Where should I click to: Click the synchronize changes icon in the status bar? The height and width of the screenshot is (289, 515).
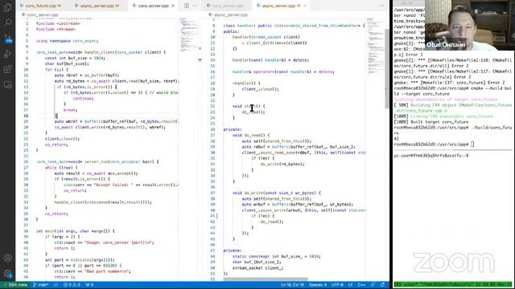(56, 285)
